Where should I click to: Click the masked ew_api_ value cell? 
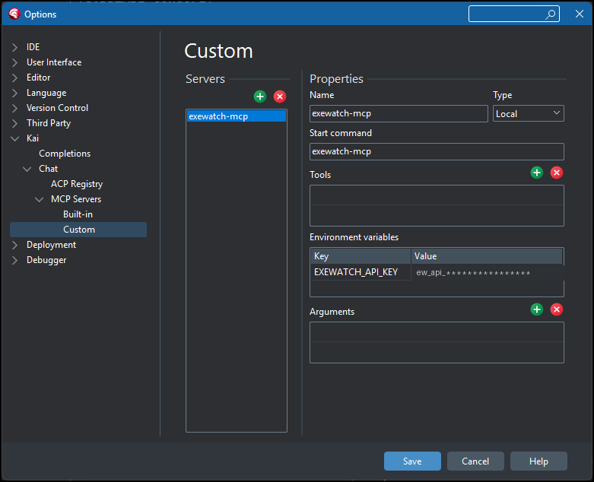coord(488,272)
